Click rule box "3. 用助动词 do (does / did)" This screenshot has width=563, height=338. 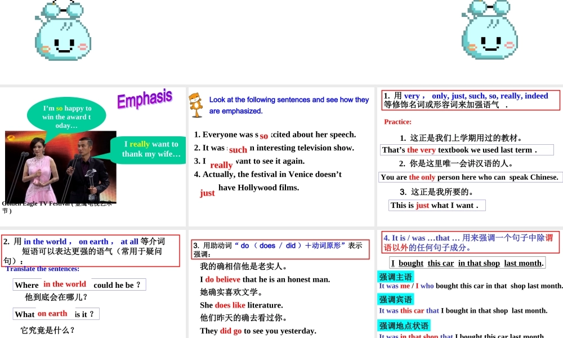280,250
